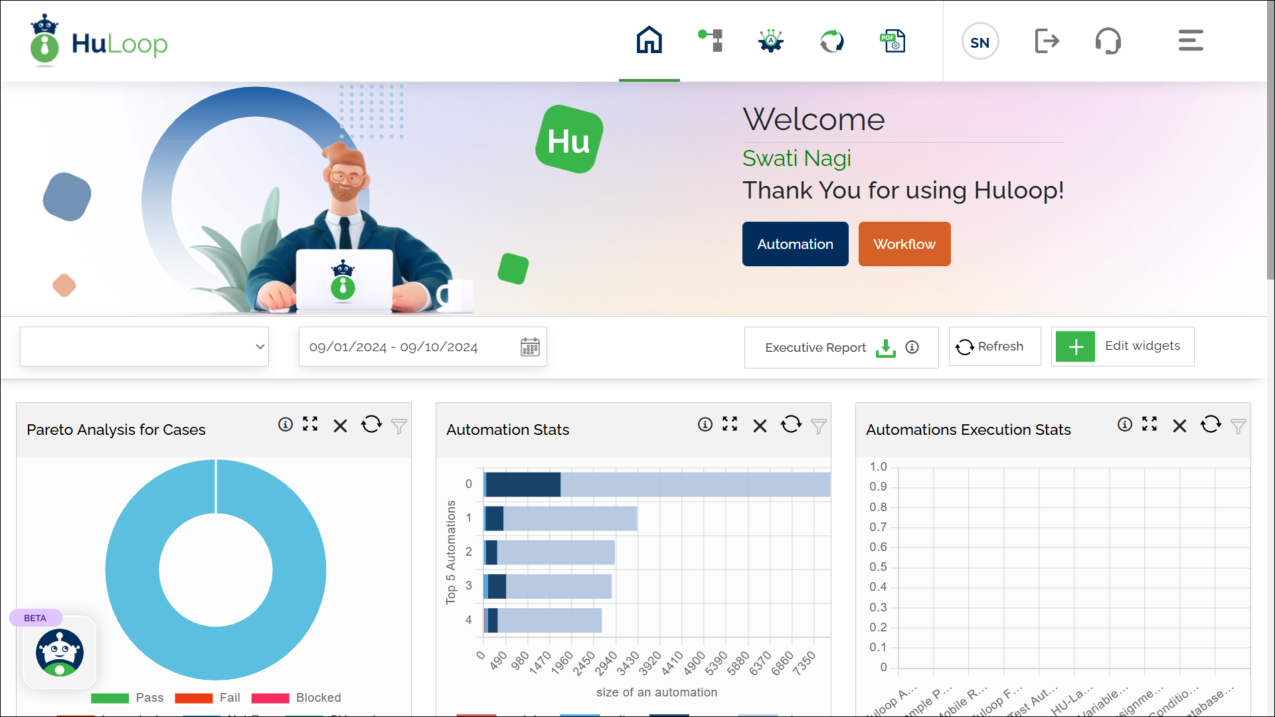Expand Pareto Analysis widget to fullscreen
Viewport: 1275px width, 717px height.
[310, 424]
